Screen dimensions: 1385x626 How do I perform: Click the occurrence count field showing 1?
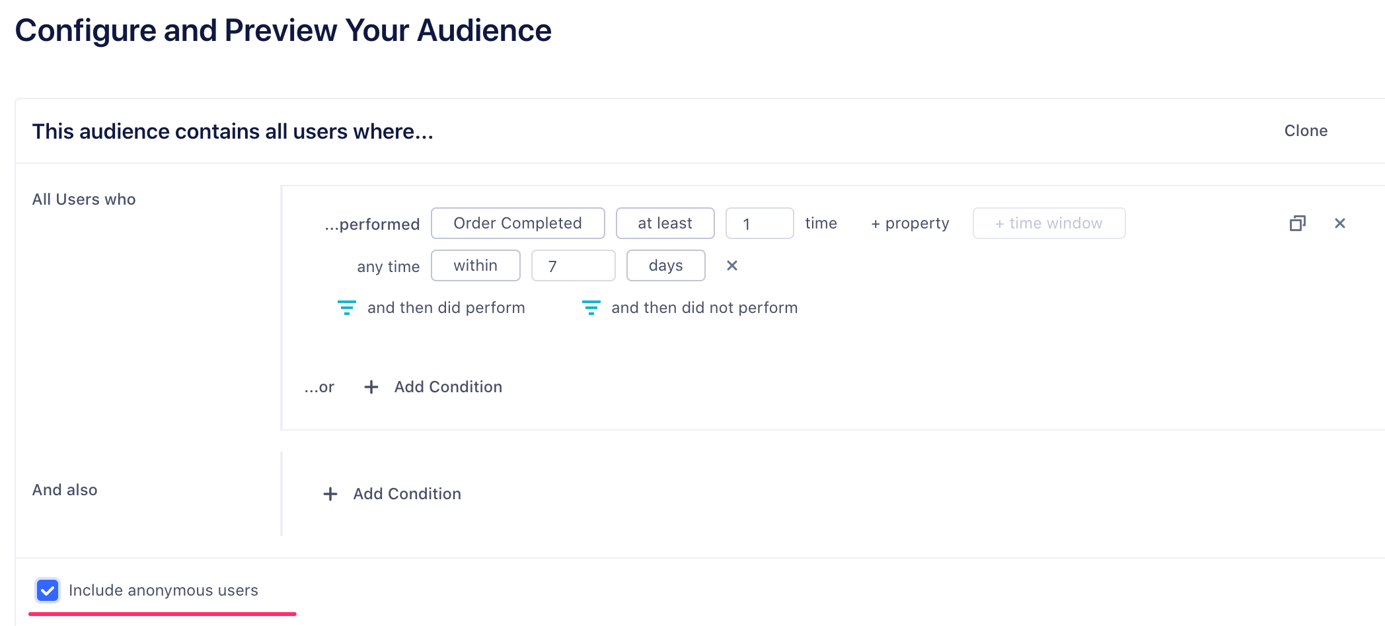pyautogui.click(x=759, y=223)
